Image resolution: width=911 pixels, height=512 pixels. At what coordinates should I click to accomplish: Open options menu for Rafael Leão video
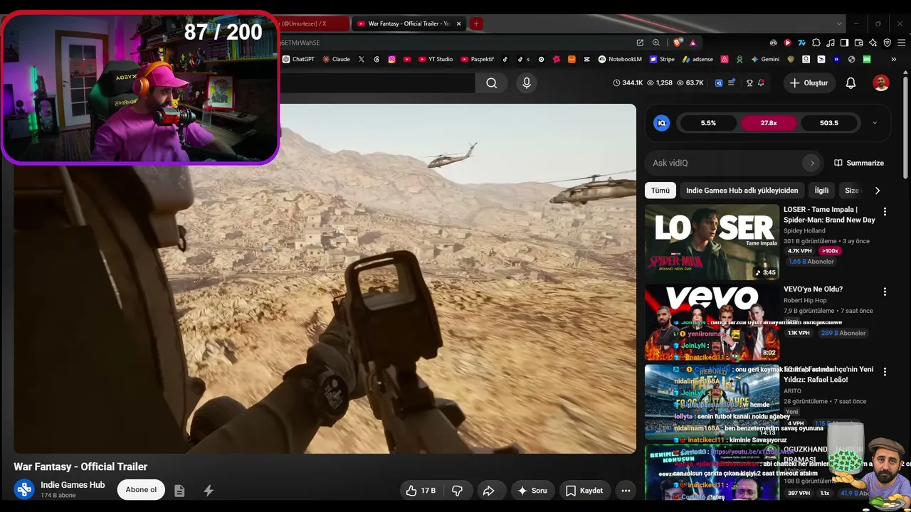click(885, 372)
